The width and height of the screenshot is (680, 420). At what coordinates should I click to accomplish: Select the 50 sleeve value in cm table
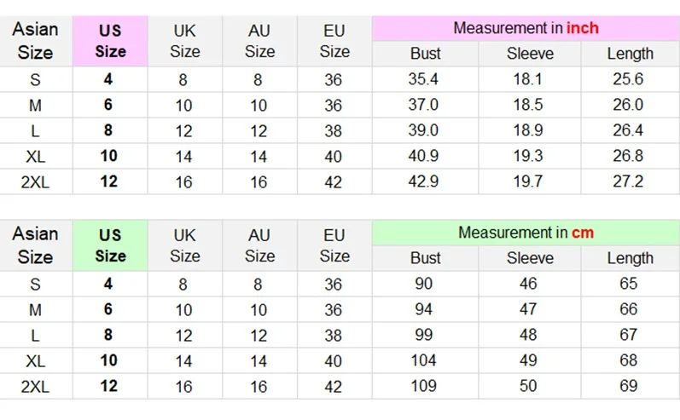pyautogui.click(x=530, y=385)
